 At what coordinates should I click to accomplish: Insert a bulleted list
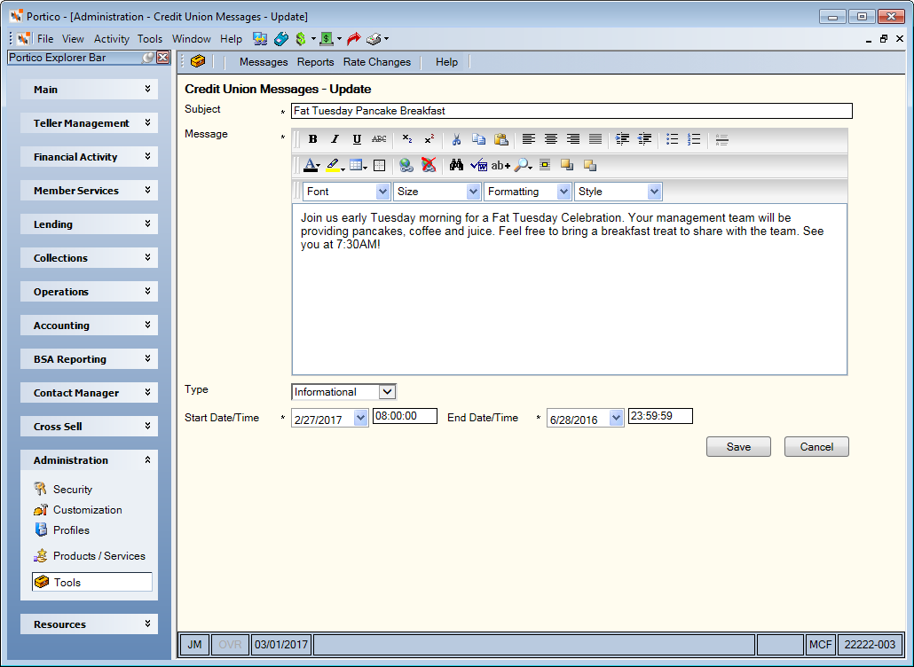[x=672, y=139]
